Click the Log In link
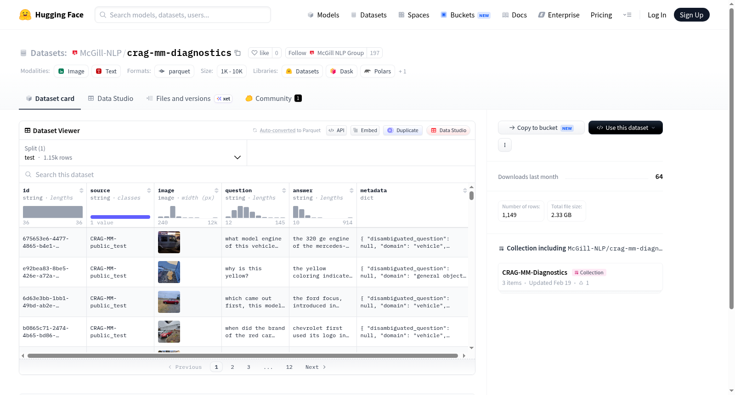735x395 pixels. [x=657, y=15]
